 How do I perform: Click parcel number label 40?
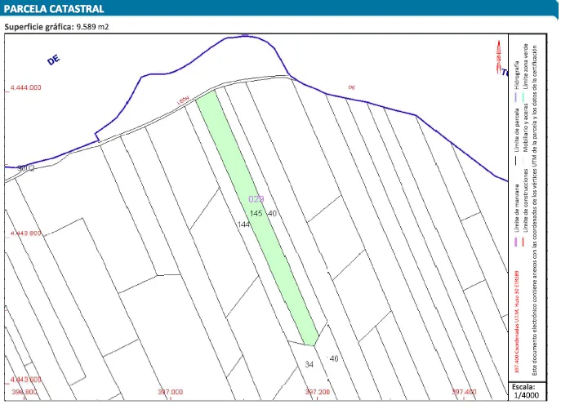click(272, 213)
